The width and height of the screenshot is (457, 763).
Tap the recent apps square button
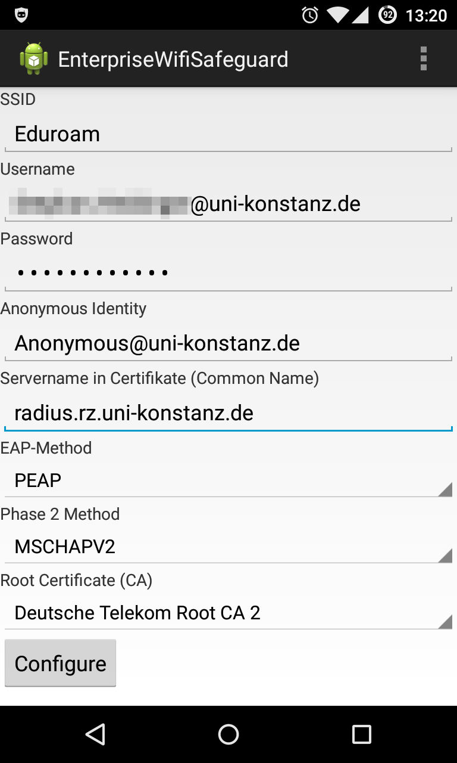(x=361, y=734)
